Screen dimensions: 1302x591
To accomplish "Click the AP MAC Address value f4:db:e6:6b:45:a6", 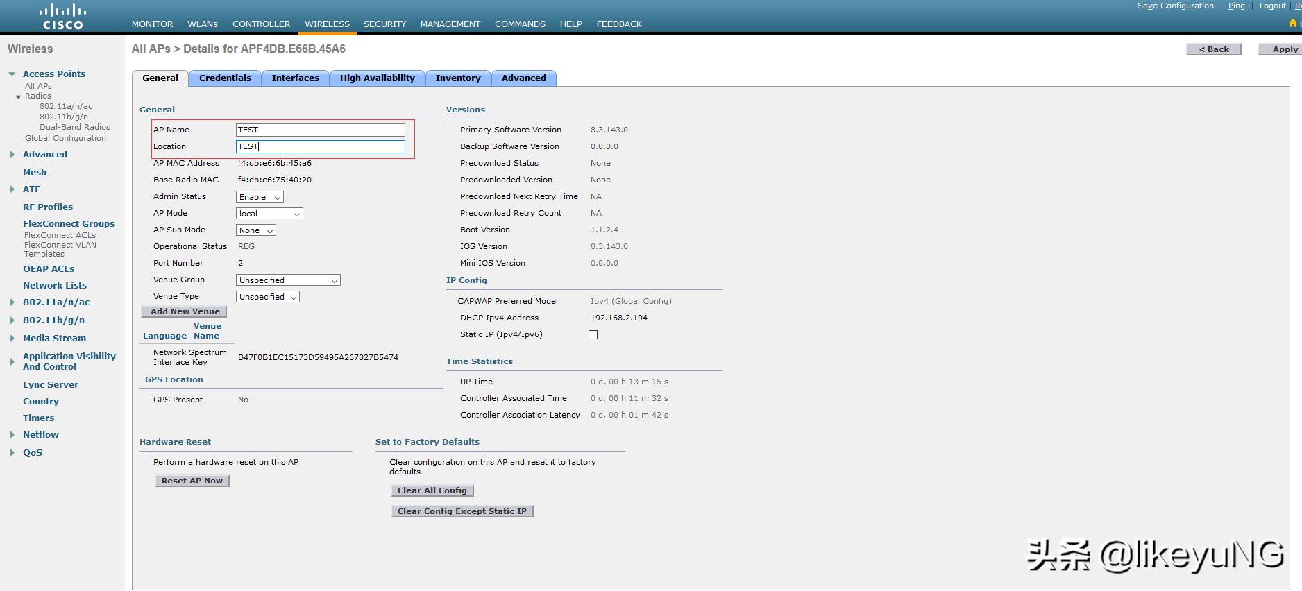I will (275, 163).
